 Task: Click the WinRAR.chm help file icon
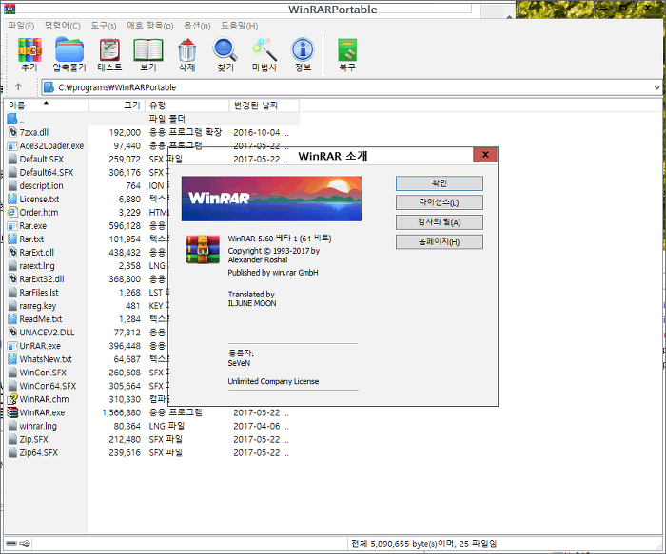12,399
